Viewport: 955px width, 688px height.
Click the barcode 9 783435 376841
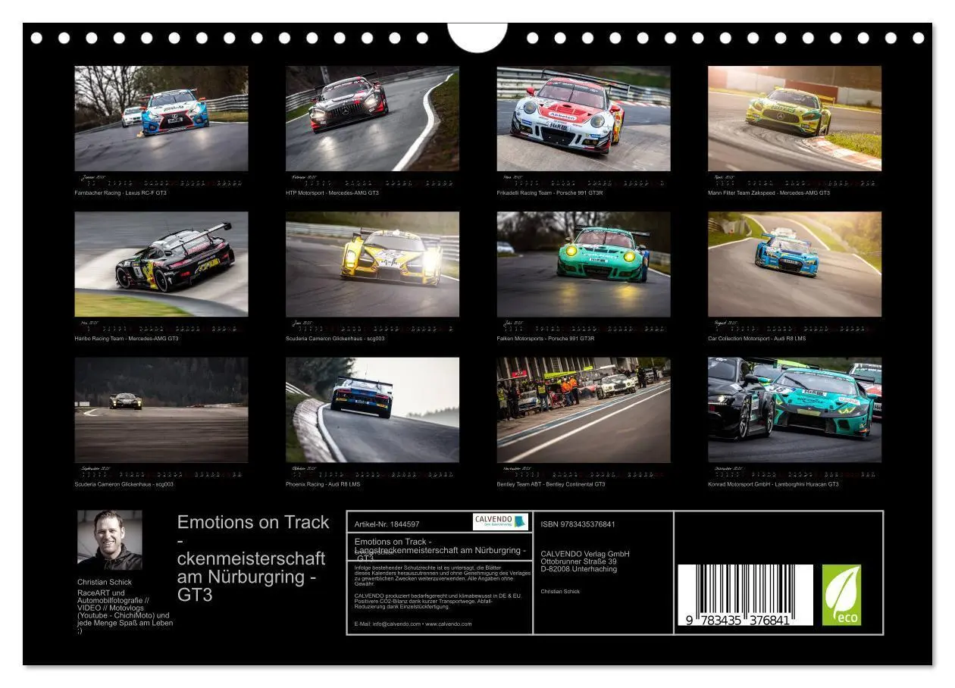pyautogui.click(x=745, y=595)
